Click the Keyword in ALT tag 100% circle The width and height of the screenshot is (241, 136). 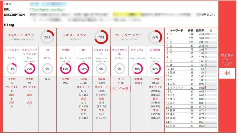84,69
